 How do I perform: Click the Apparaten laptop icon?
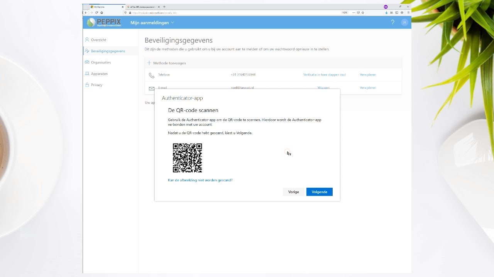[87, 73]
